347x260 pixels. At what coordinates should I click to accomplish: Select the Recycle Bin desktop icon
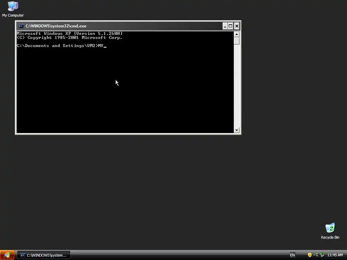point(330,231)
